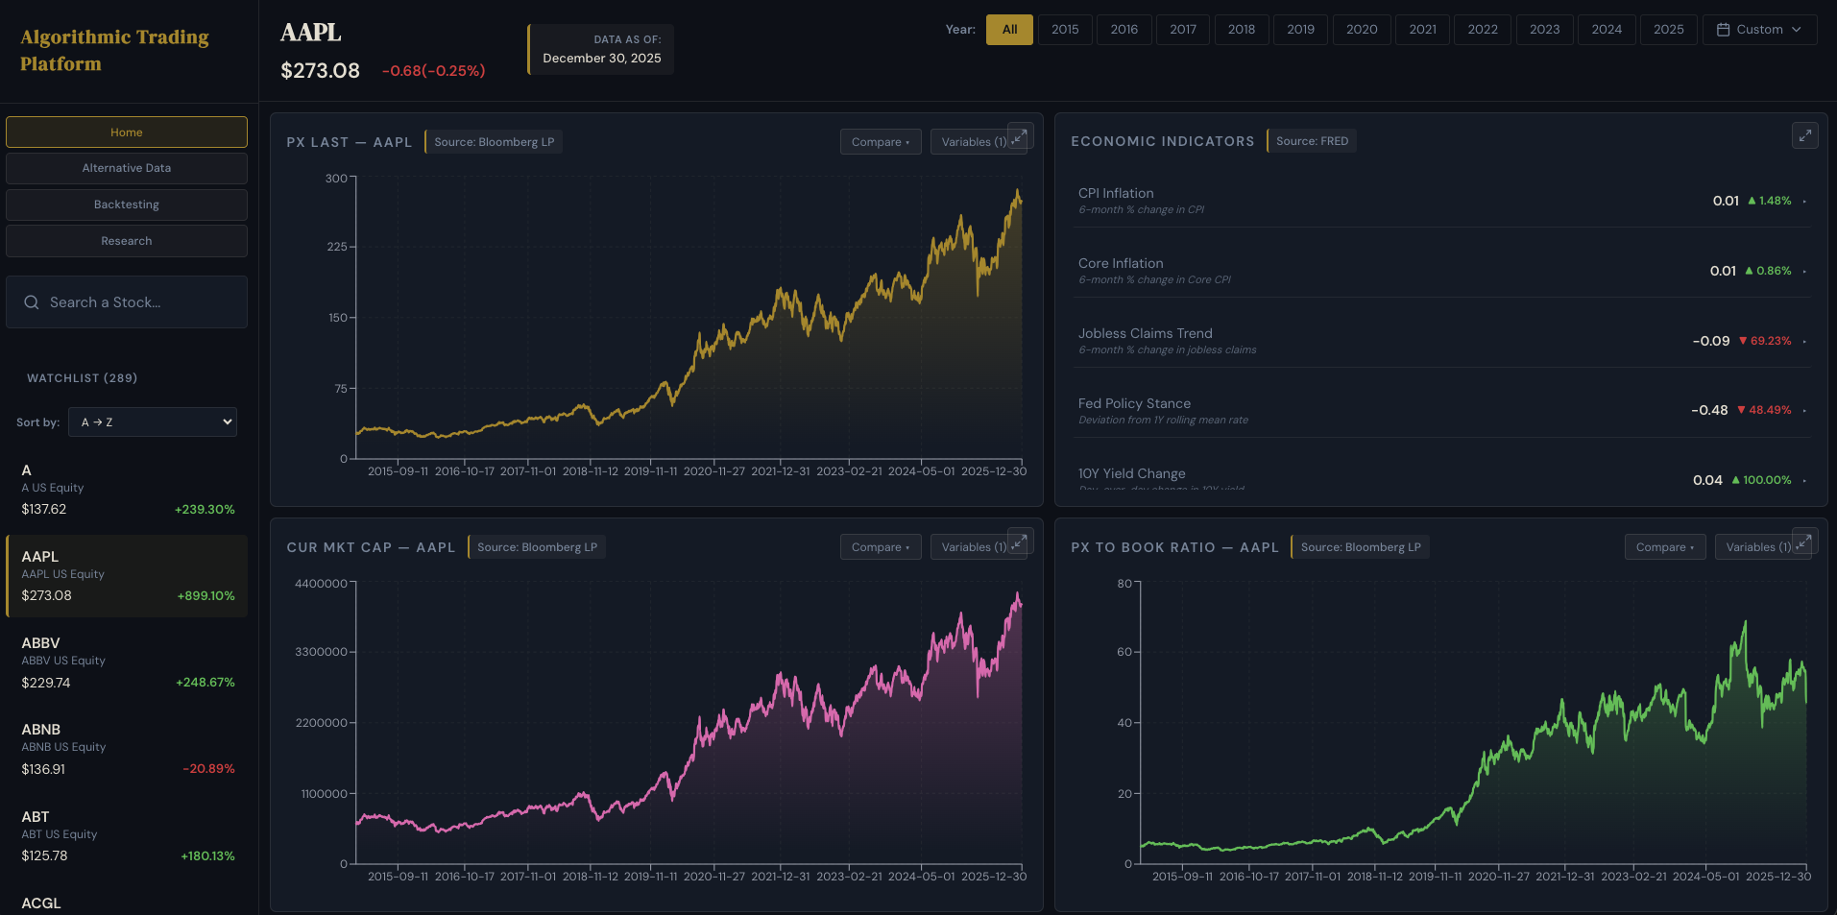Click the calendar icon on the Custom button
This screenshot has height=915, width=1837.
coord(1724,29)
